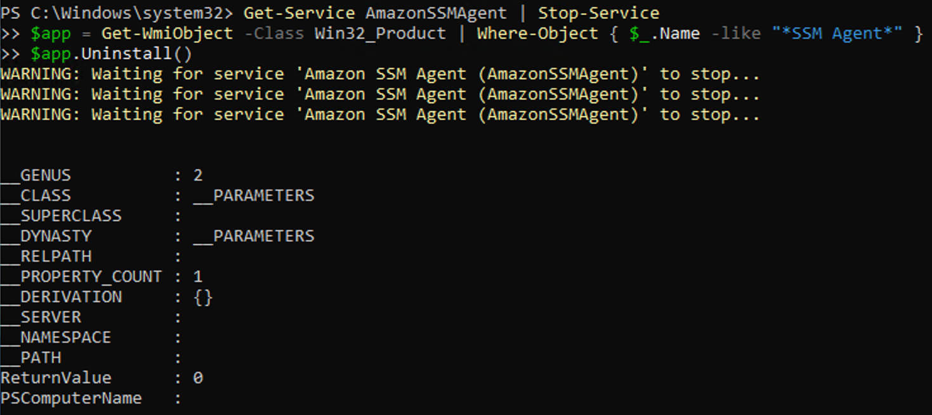Image resolution: width=932 pixels, height=415 pixels.
Task: Click the __DYNASTY value __PARAMETERS
Action: click(x=254, y=236)
